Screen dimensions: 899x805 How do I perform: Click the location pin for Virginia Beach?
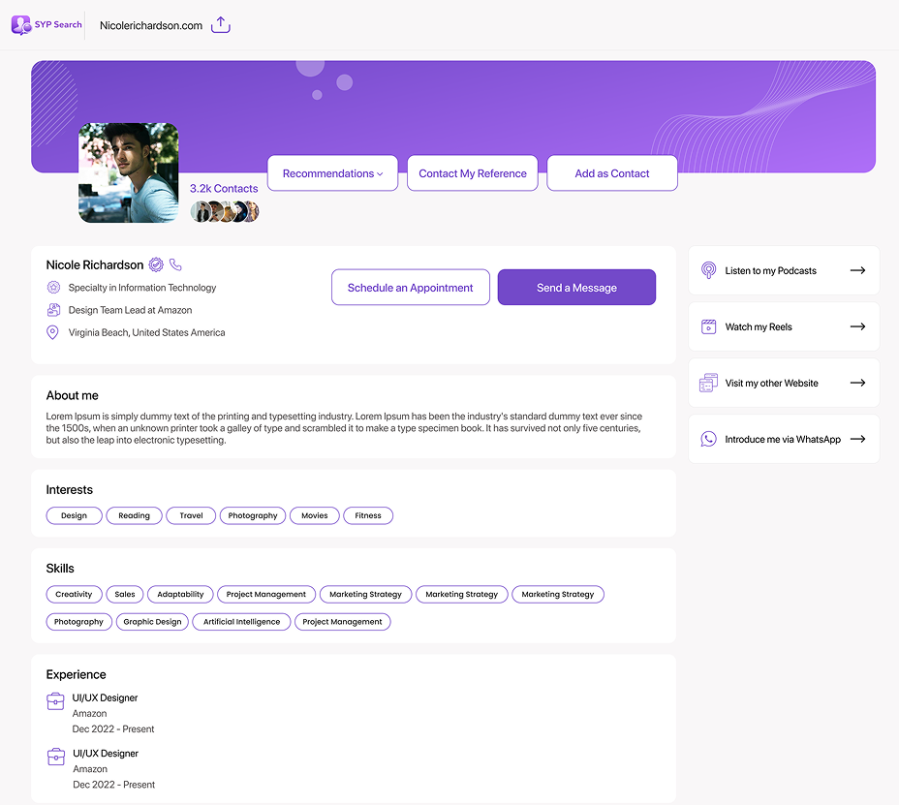coord(51,332)
